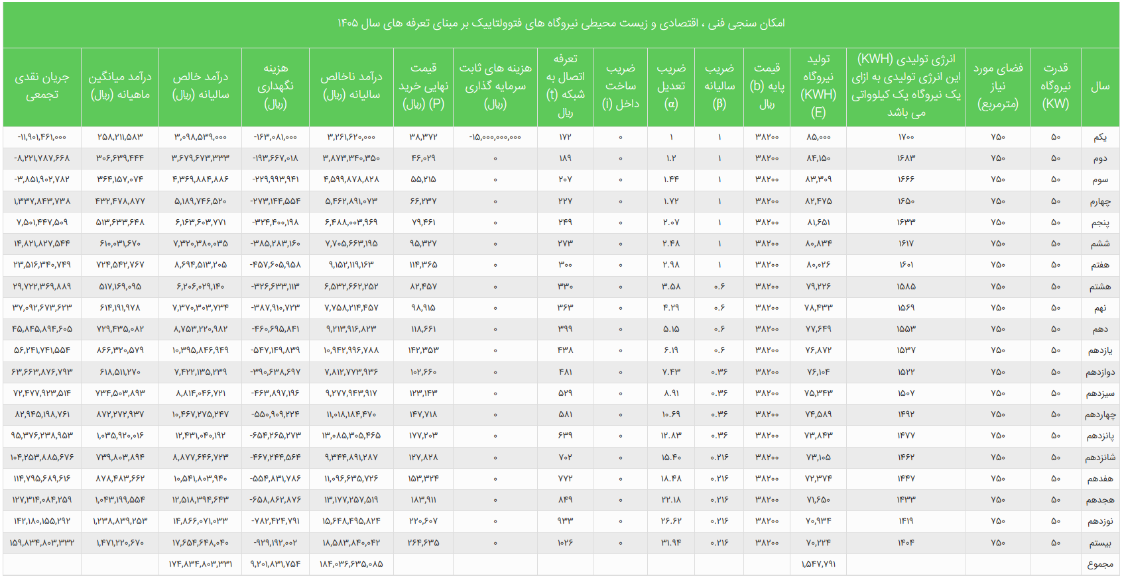Viewport: 1122px width, 578px height.
Task: Click the 'هزینه نگهداری (ریال)' column header
Action: click(275, 86)
